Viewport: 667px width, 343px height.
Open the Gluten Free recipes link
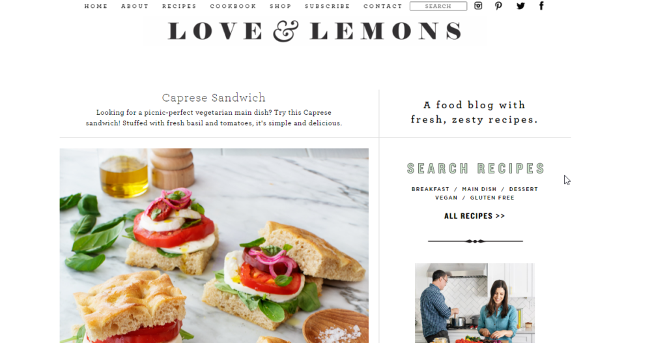click(492, 198)
